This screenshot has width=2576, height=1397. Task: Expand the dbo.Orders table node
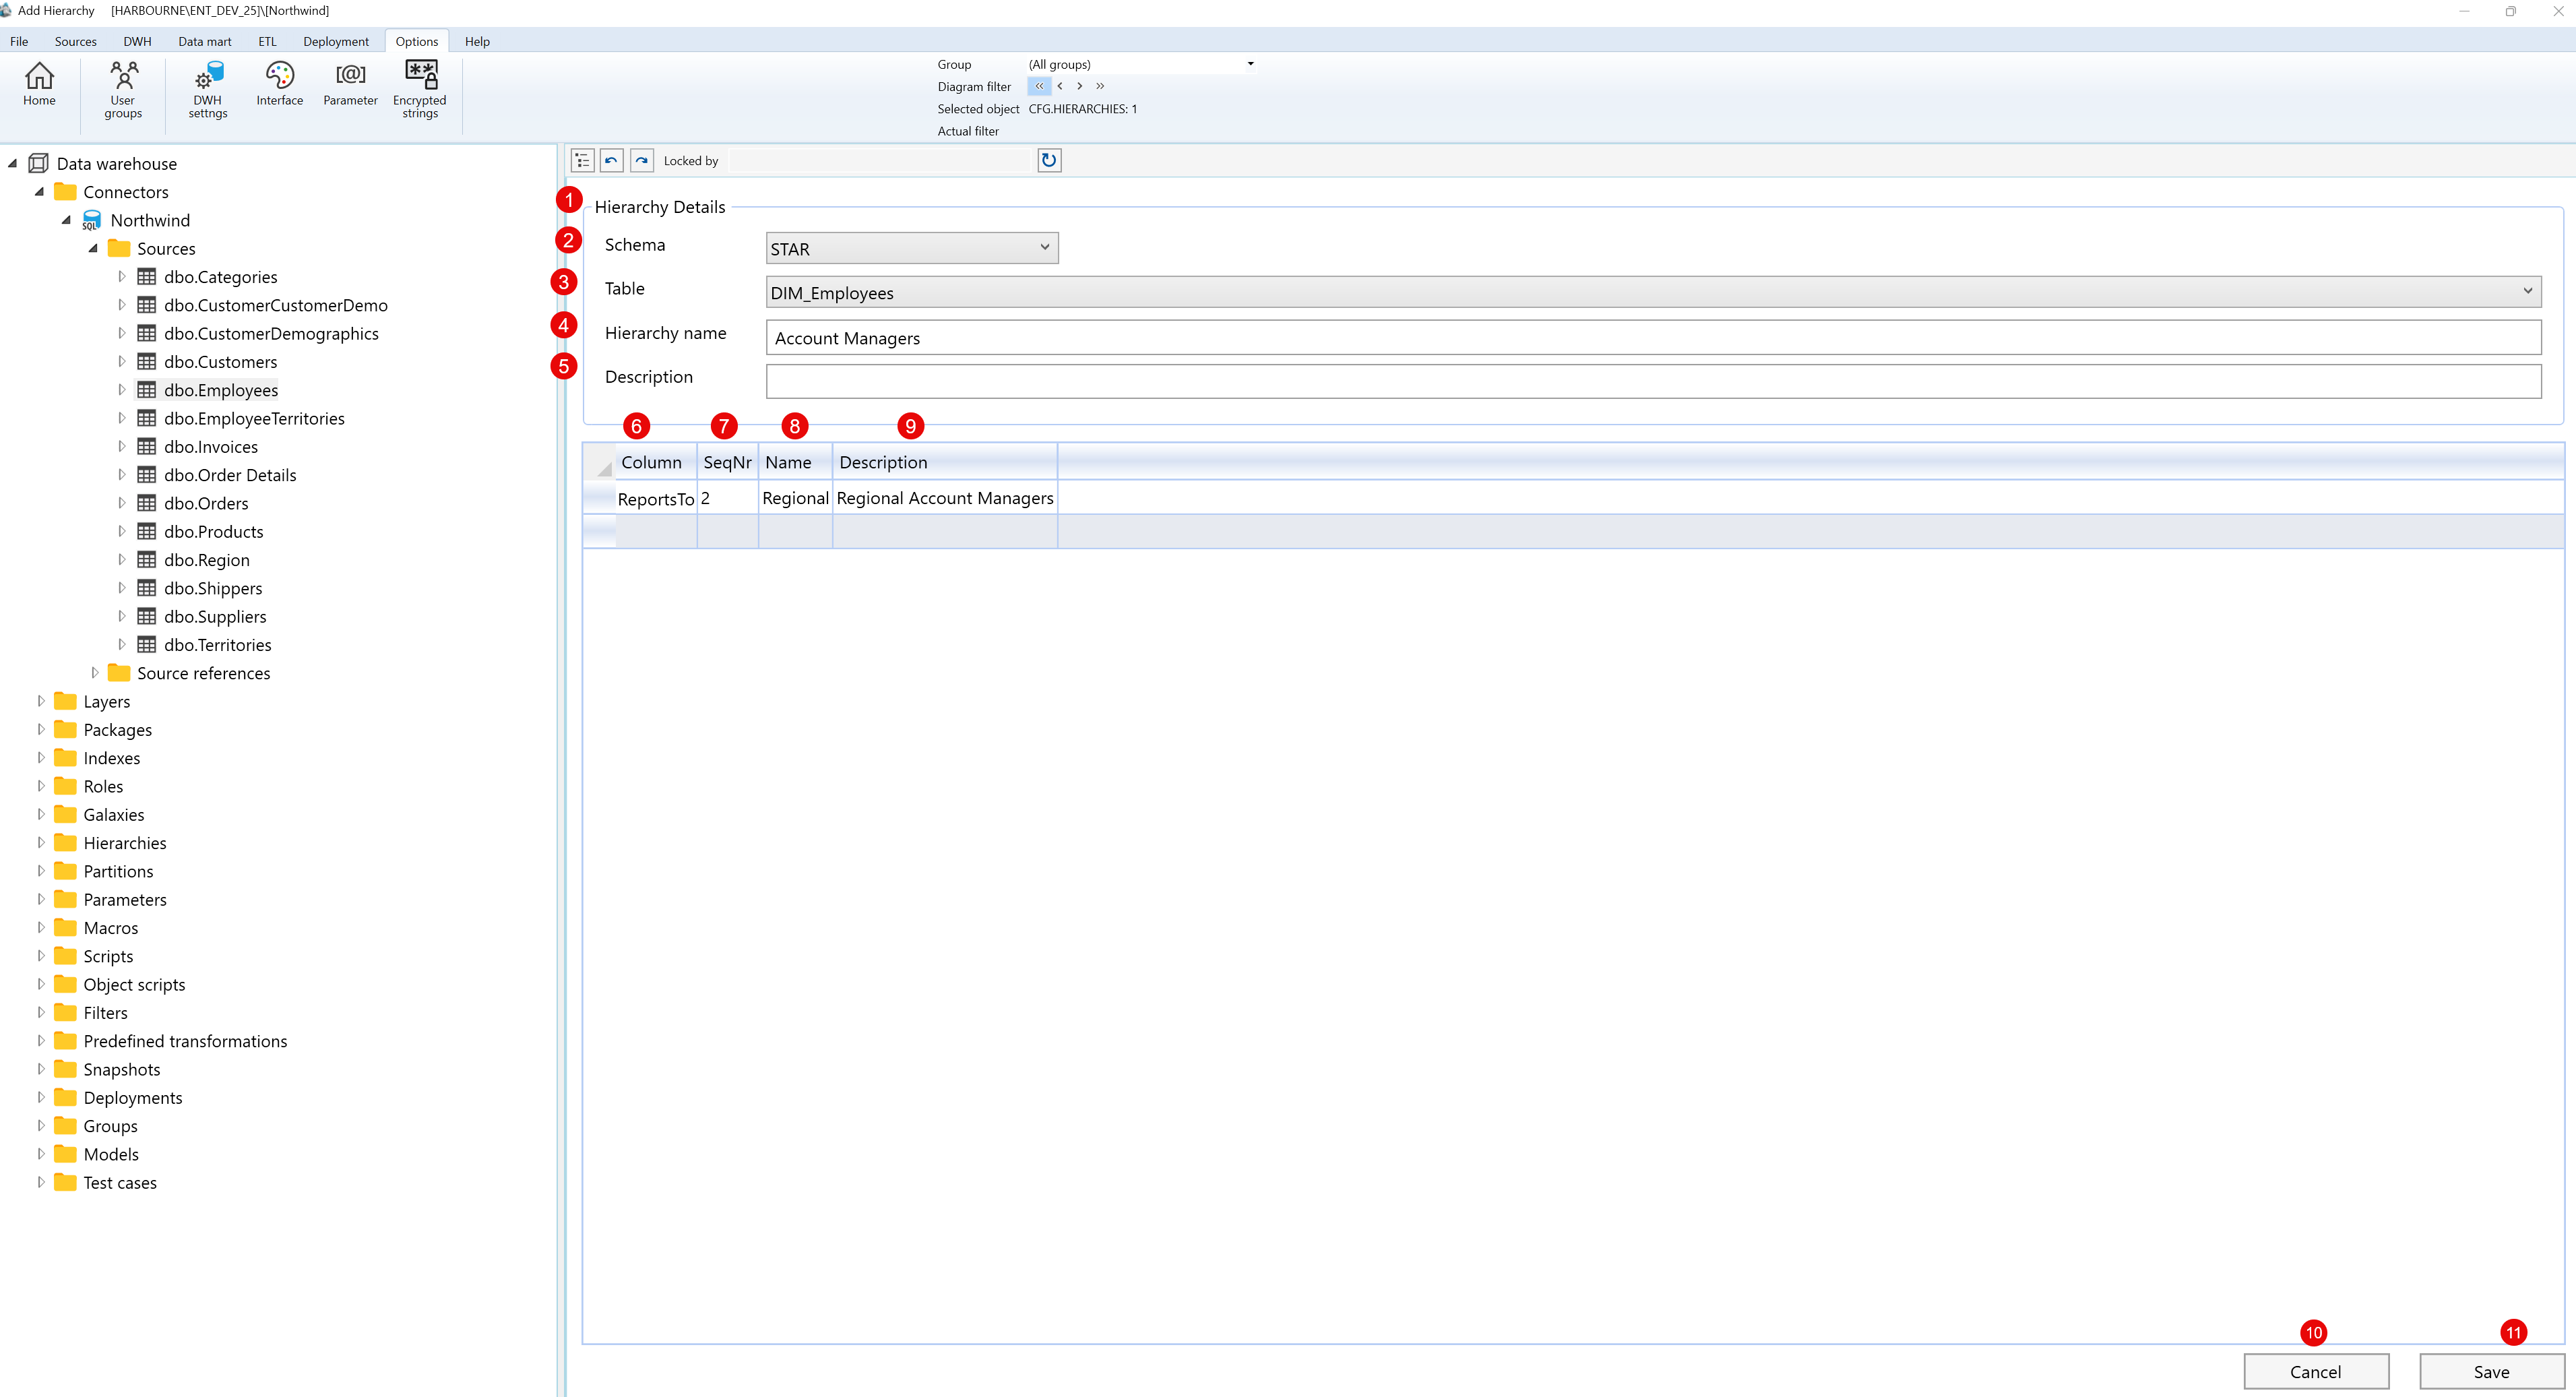click(121, 503)
